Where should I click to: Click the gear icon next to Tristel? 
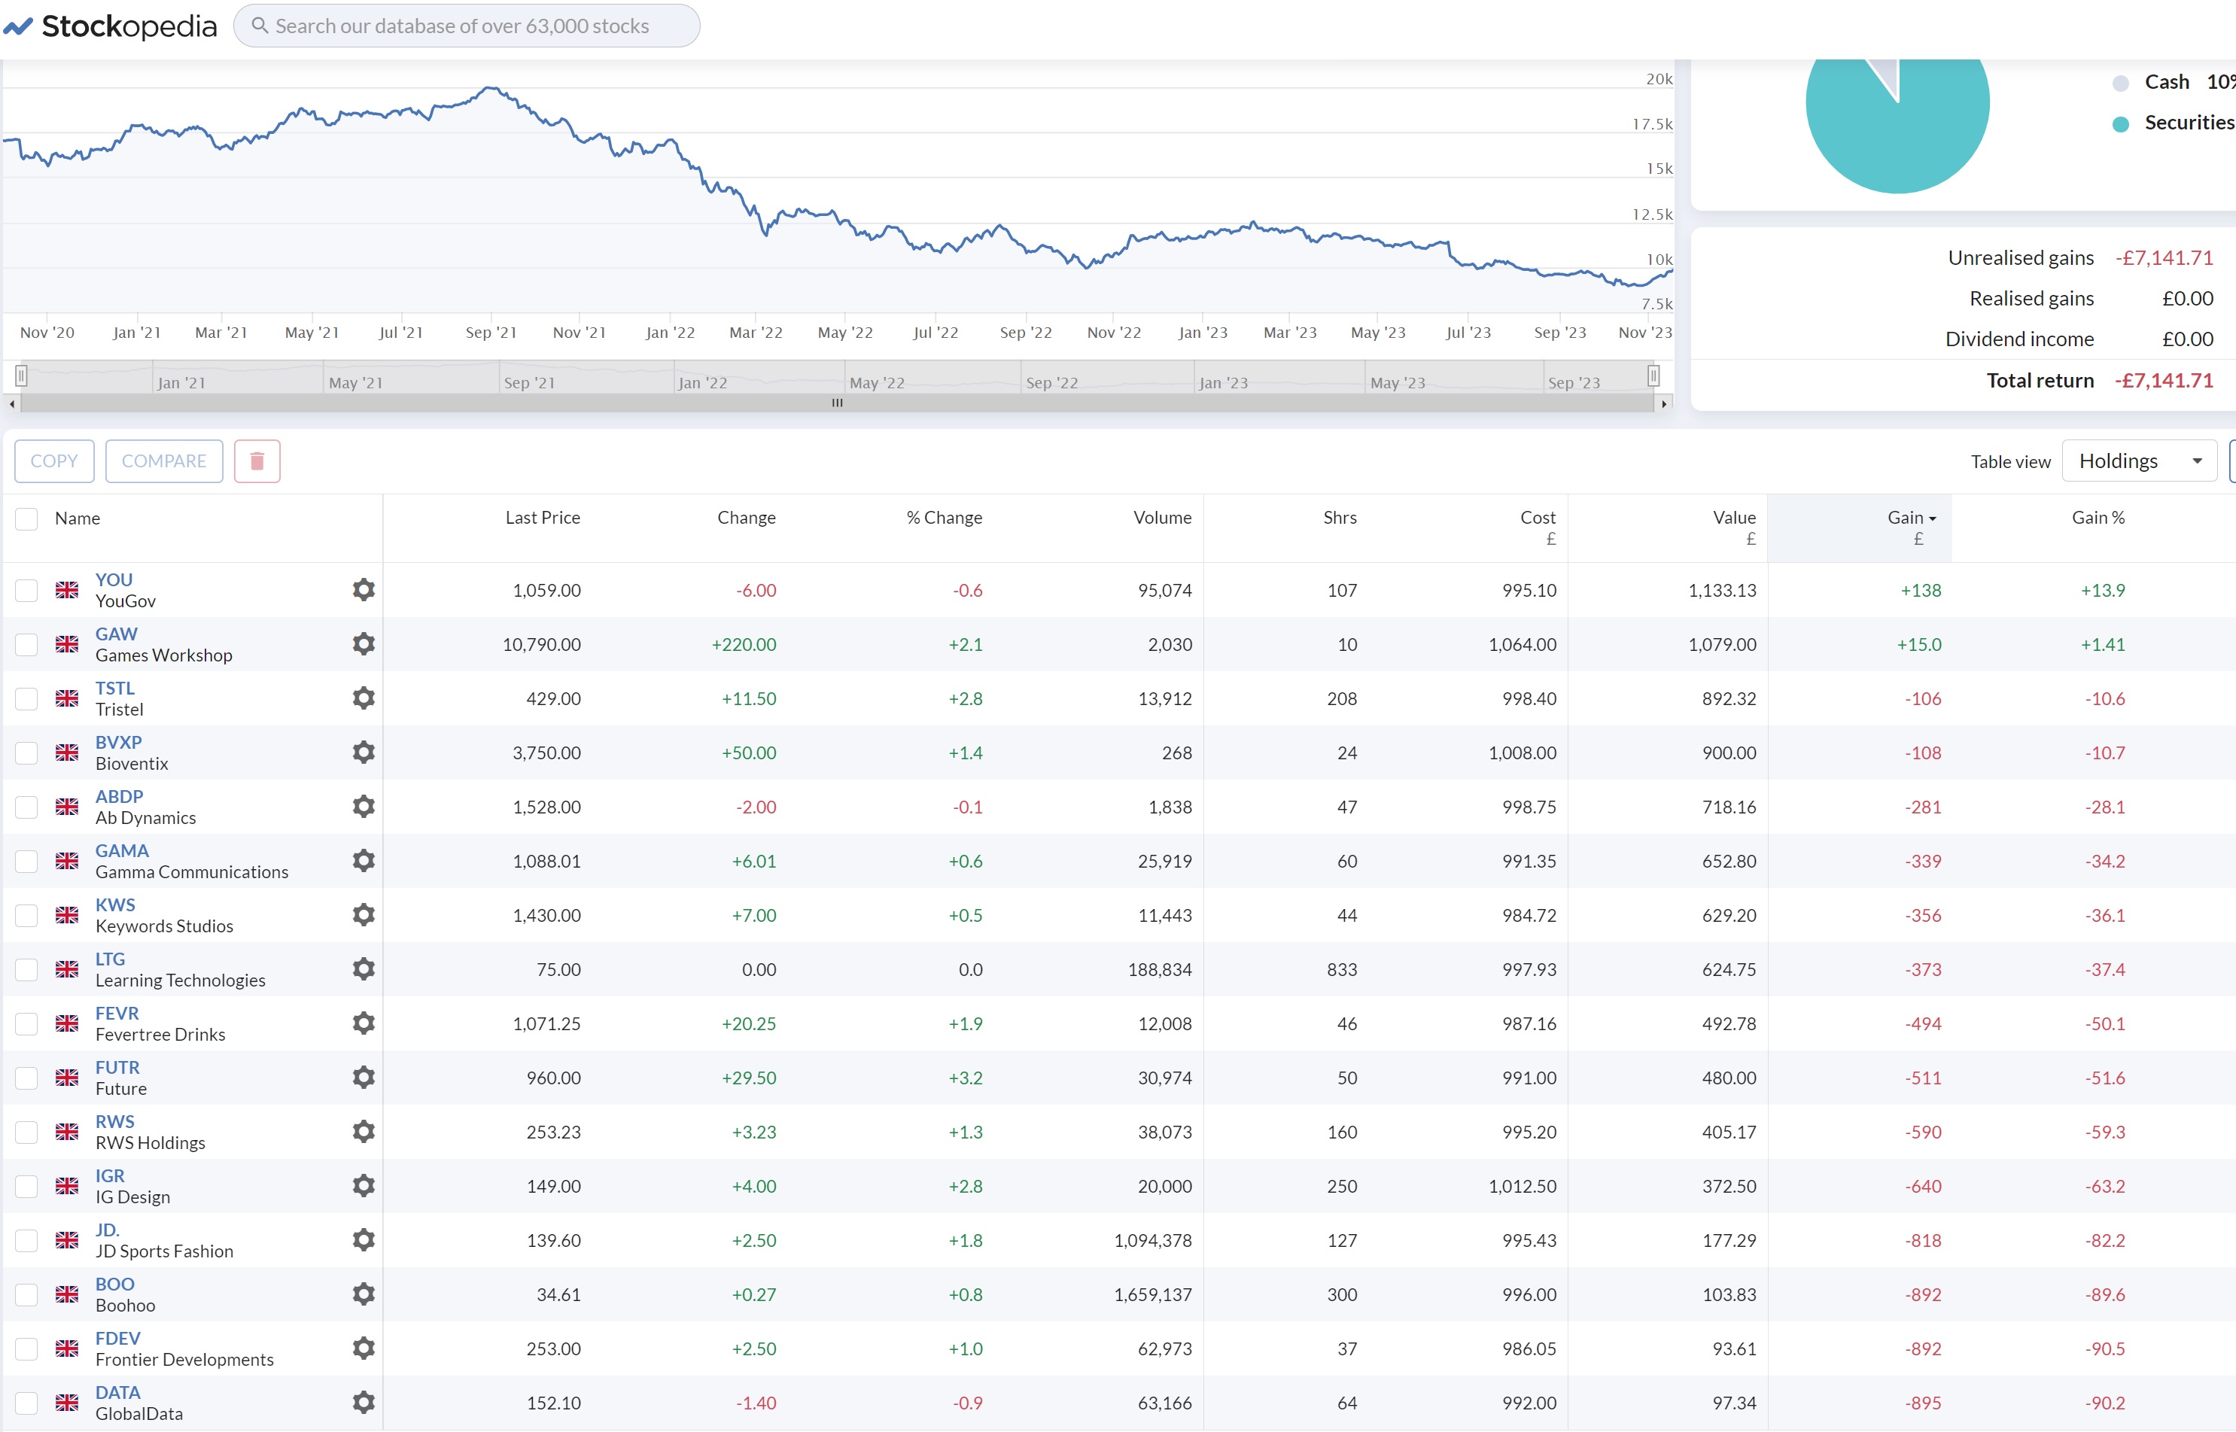(x=364, y=698)
